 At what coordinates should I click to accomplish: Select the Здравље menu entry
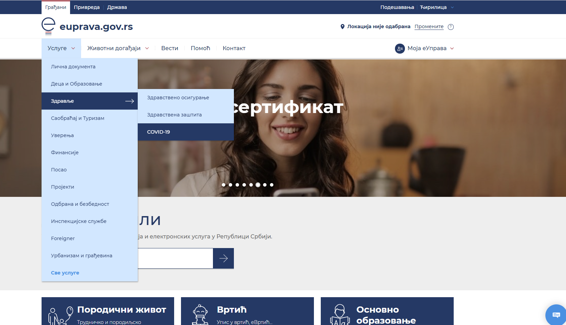click(x=90, y=101)
